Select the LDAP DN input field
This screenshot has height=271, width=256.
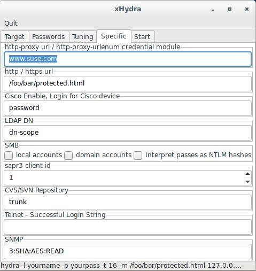pos(128,133)
